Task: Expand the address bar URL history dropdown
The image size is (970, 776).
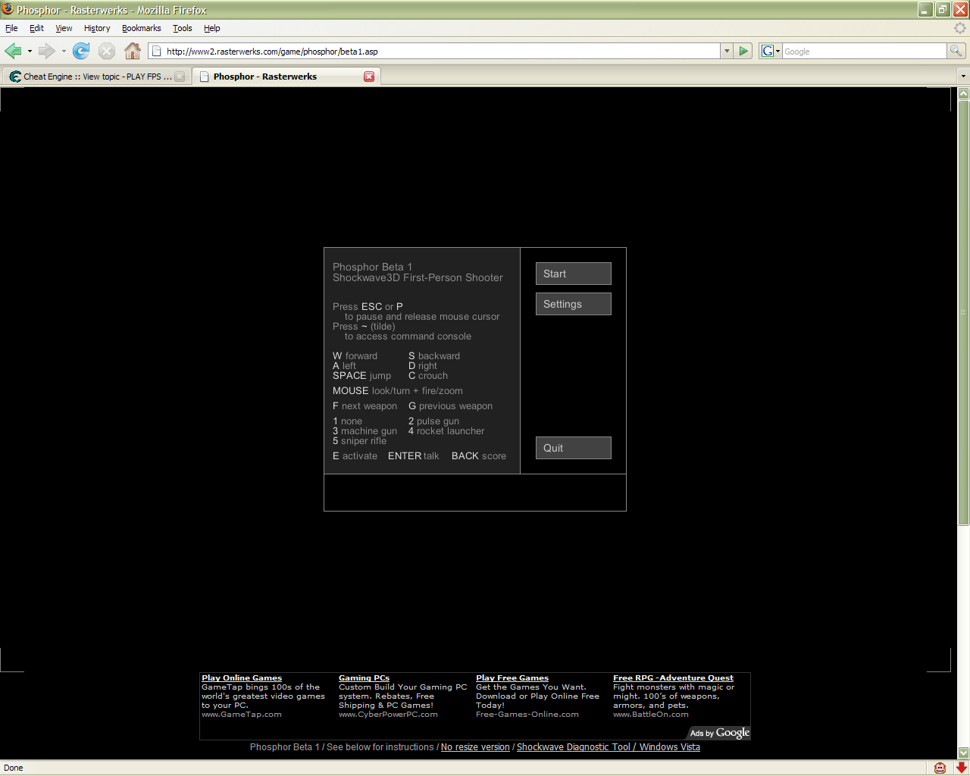Action: 727,51
